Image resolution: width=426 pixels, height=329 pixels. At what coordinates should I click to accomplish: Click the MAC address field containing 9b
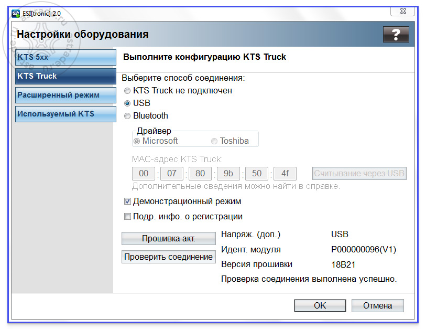pos(228,174)
